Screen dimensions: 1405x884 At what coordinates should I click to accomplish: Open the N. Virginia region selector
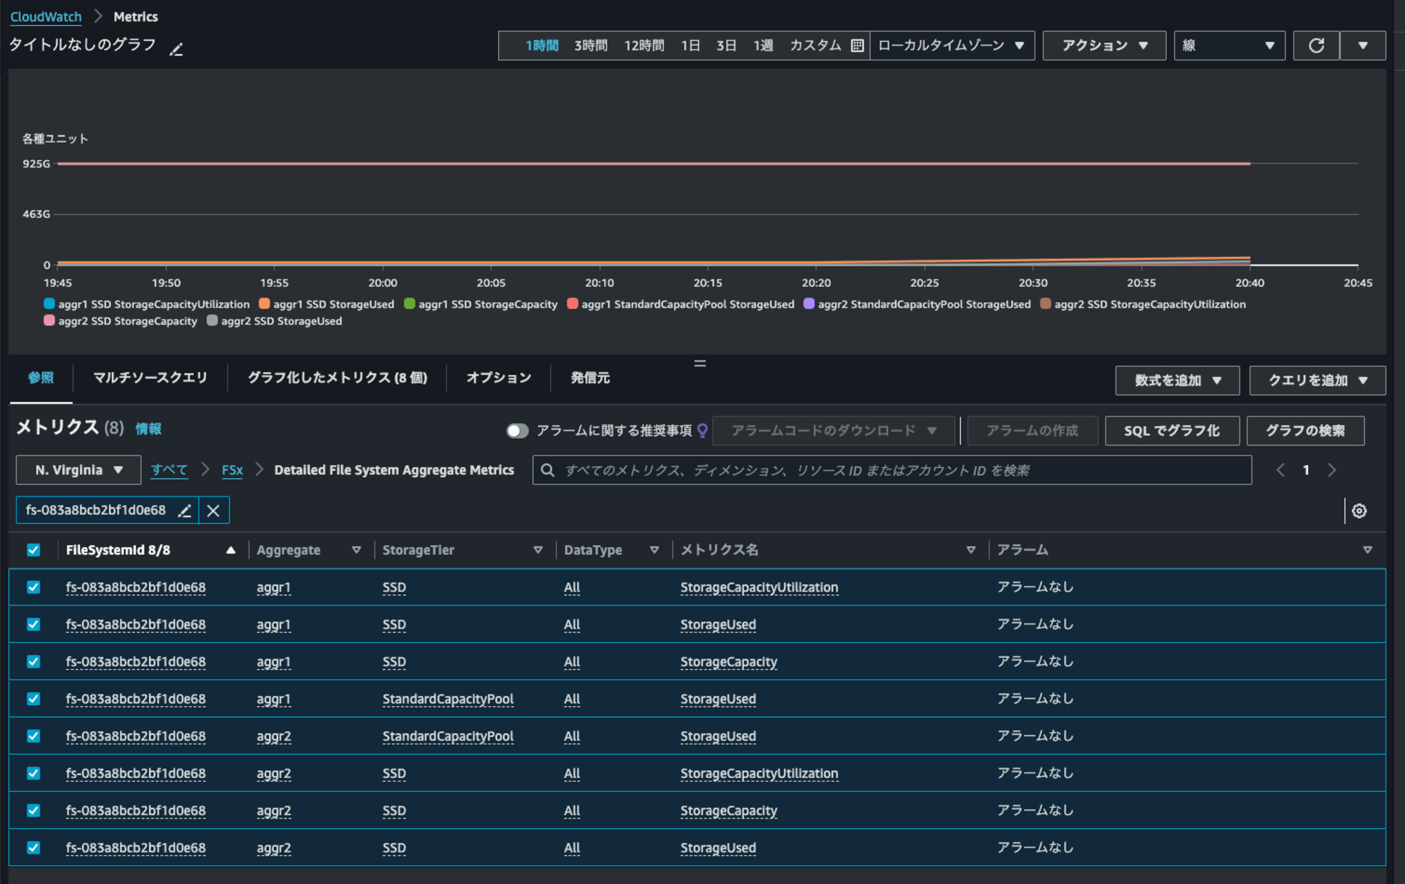point(79,470)
